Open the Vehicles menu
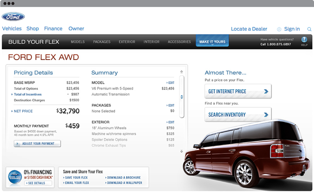 pos(12,29)
